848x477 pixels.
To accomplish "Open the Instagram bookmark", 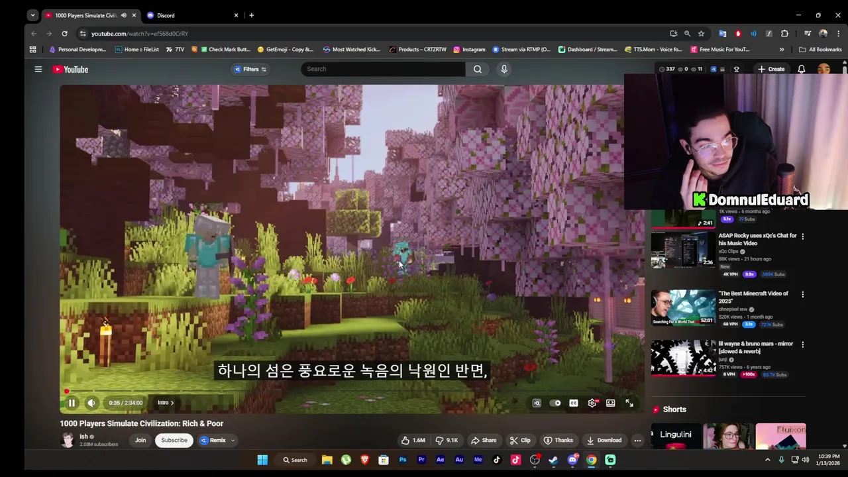I will pyautogui.click(x=469, y=49).
